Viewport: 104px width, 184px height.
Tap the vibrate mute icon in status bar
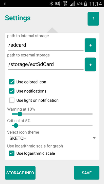tap(58, 4)
